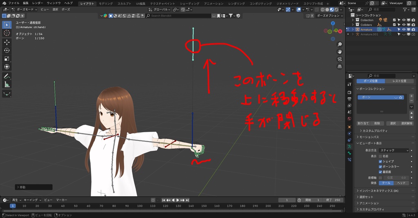The width and height of the screenshot is (418, 218).
Task: Open the 編集 menu
Action: [x=26, y=3]
